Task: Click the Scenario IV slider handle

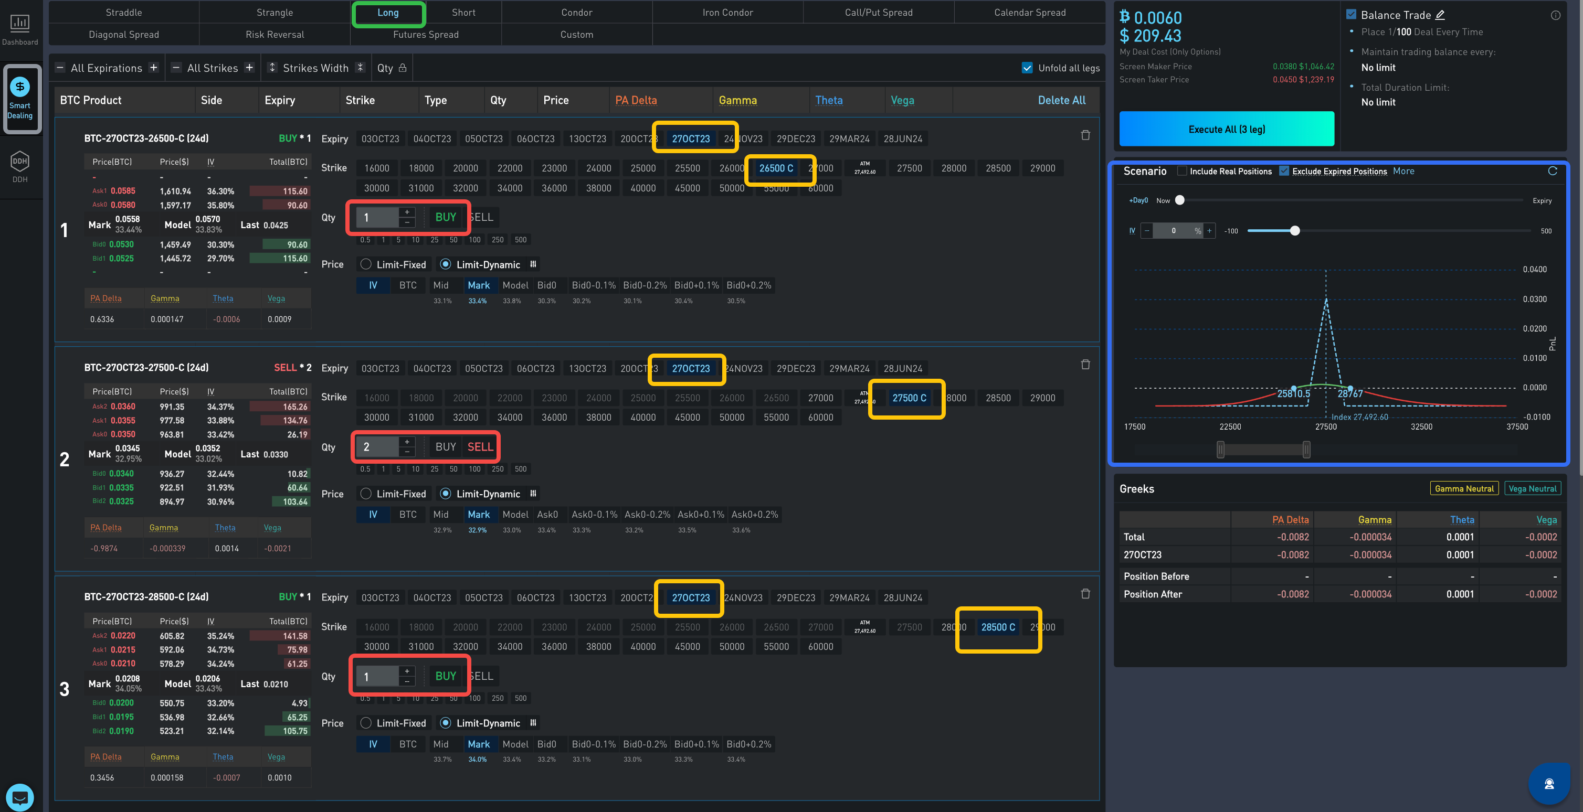Action: [x=1295, y=231]
